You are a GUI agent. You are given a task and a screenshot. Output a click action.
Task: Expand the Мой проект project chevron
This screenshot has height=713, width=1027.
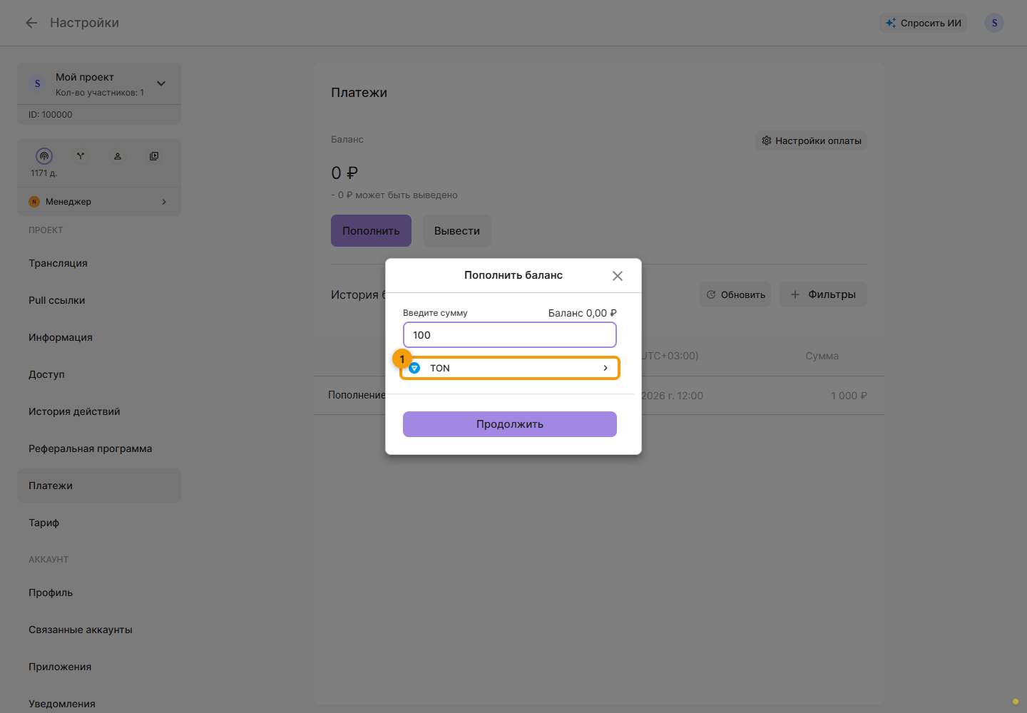(161, 83)
